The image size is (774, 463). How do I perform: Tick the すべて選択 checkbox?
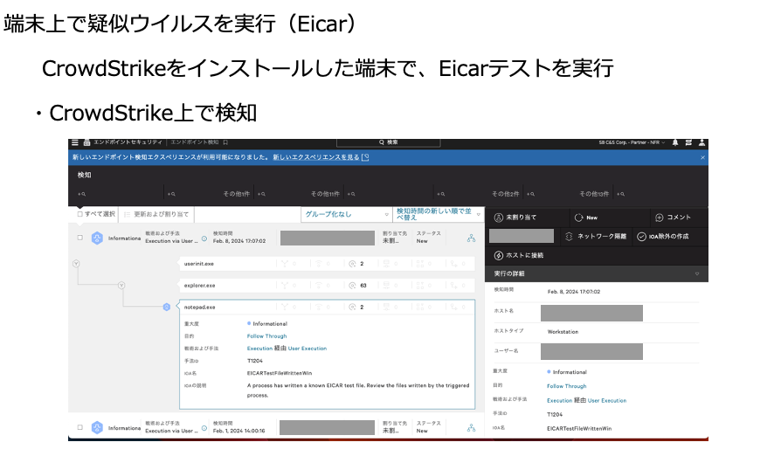tap(80, 214)
